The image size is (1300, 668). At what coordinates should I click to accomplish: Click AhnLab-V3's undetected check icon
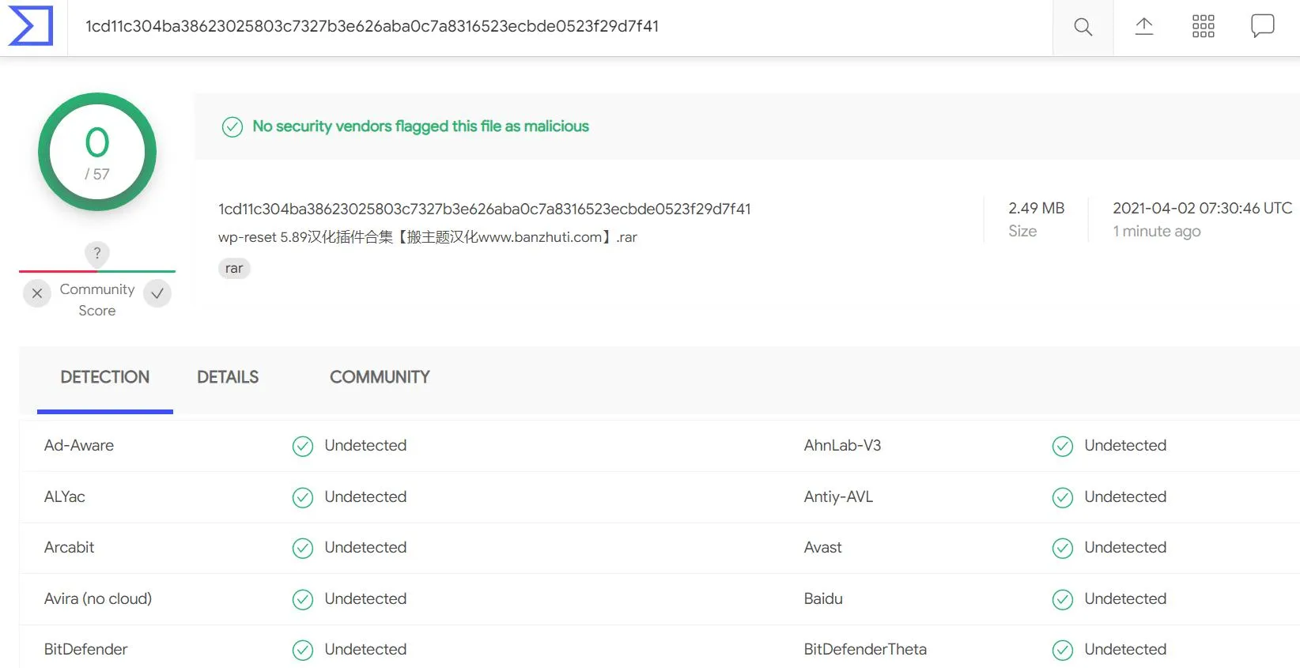1063,447
